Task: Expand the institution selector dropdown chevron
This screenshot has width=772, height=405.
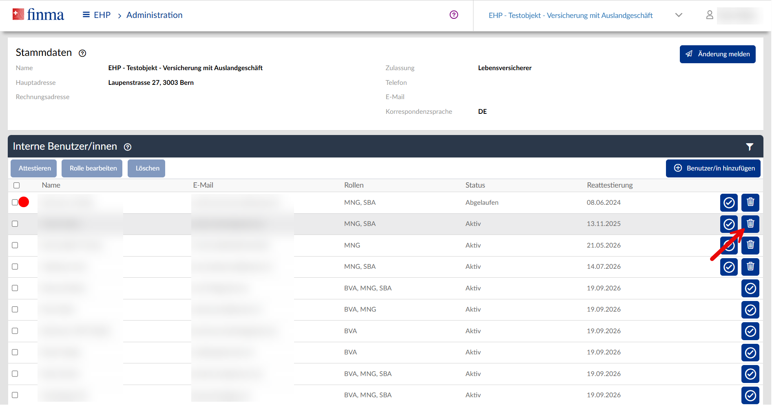Action: 679,15
